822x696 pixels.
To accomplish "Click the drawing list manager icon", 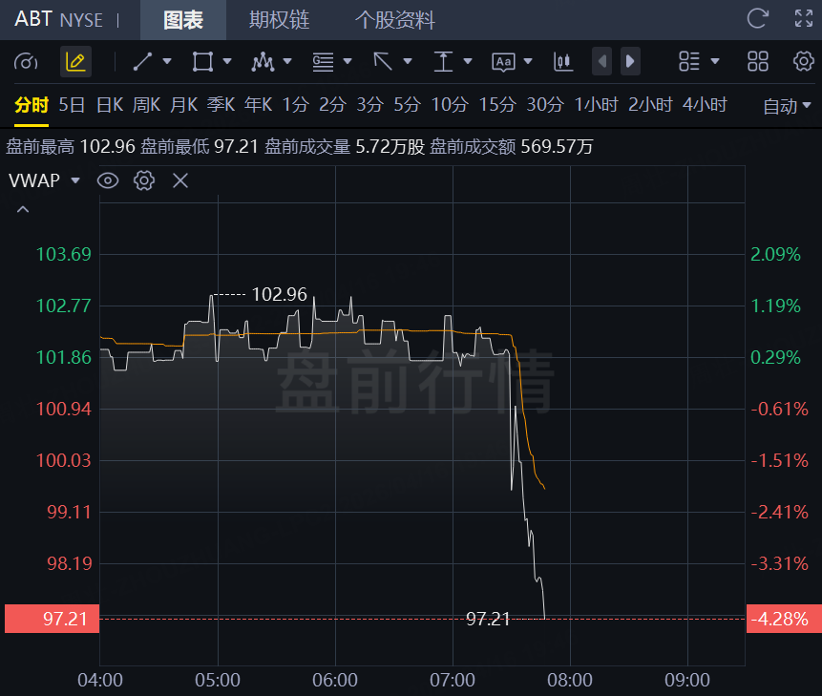I will (689, 61).
